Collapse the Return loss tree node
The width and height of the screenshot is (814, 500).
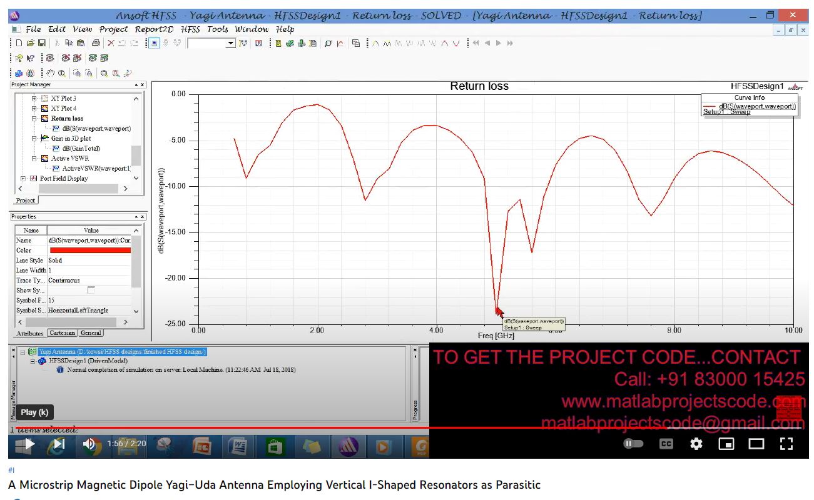click(35, 119)
